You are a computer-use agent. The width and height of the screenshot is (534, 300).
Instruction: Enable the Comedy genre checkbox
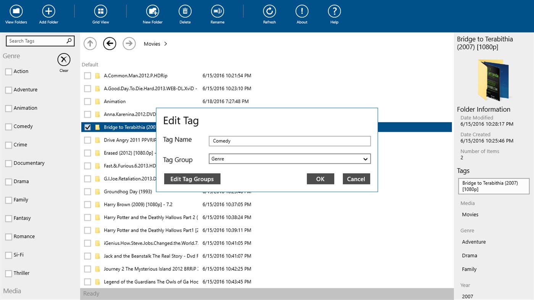coord(8,126)
